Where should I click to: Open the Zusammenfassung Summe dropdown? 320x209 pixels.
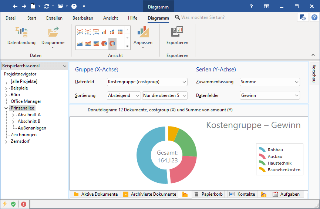tap(270, 82)
